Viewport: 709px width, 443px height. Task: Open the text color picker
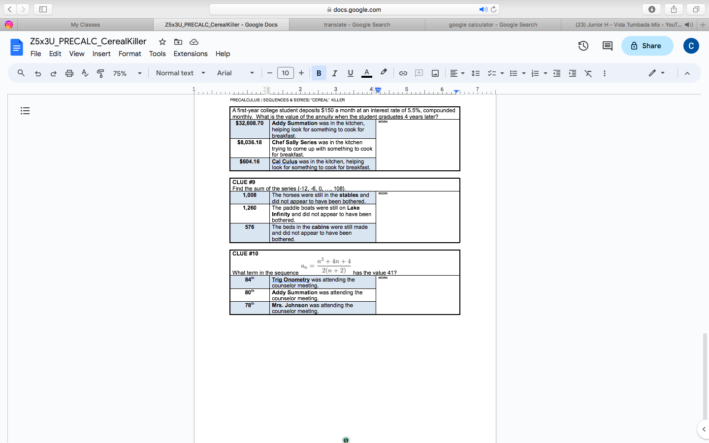point(367,73)
